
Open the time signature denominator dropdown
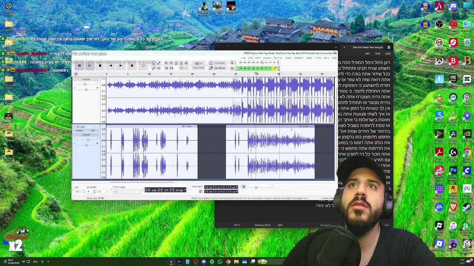point(104,192)
